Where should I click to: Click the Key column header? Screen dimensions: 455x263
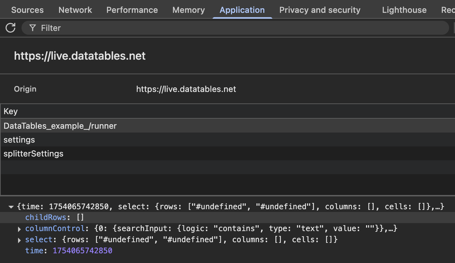(x=228, y=111)
